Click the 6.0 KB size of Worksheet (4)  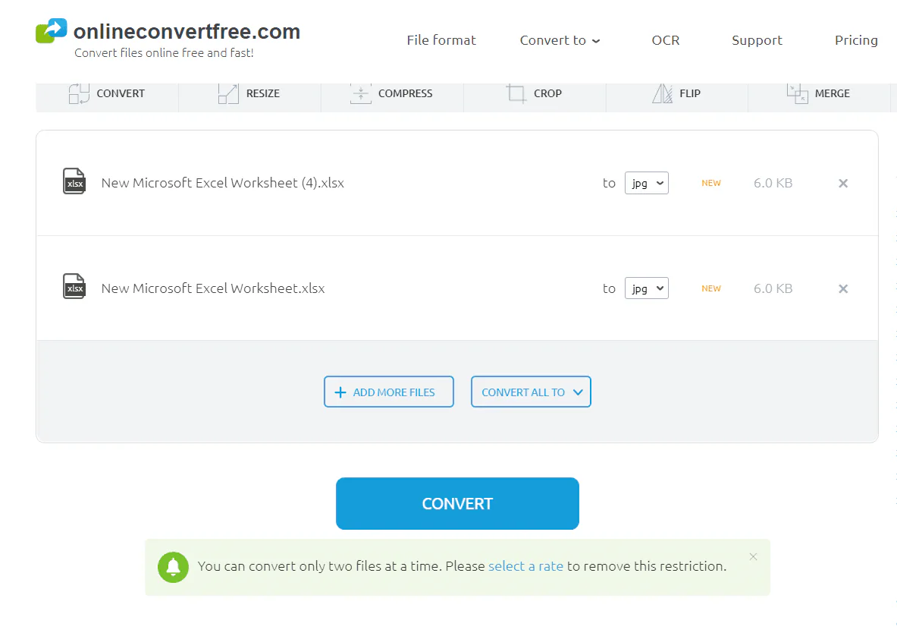tap(773, 183)
